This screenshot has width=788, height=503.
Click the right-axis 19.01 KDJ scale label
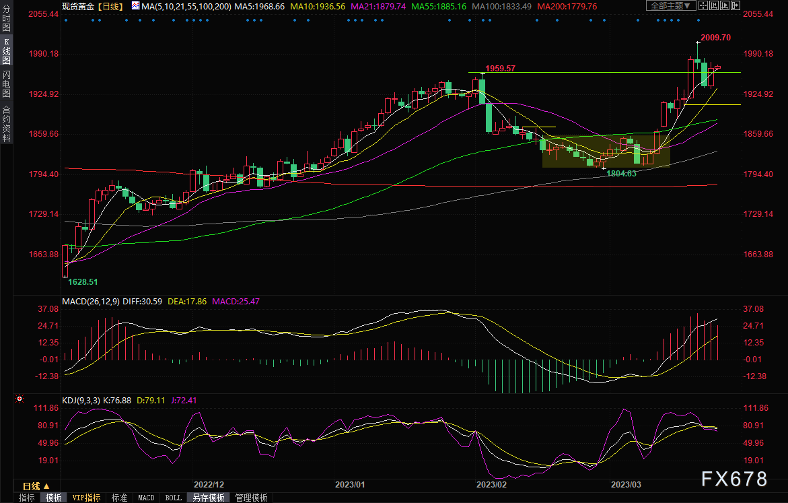[x=753, y=461]
